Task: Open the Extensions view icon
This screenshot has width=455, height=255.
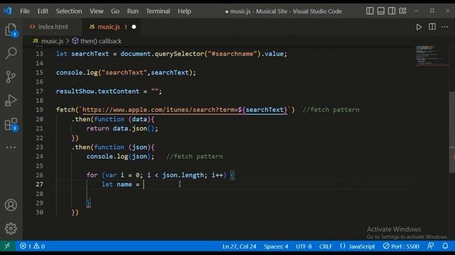Action: (11, 125)
